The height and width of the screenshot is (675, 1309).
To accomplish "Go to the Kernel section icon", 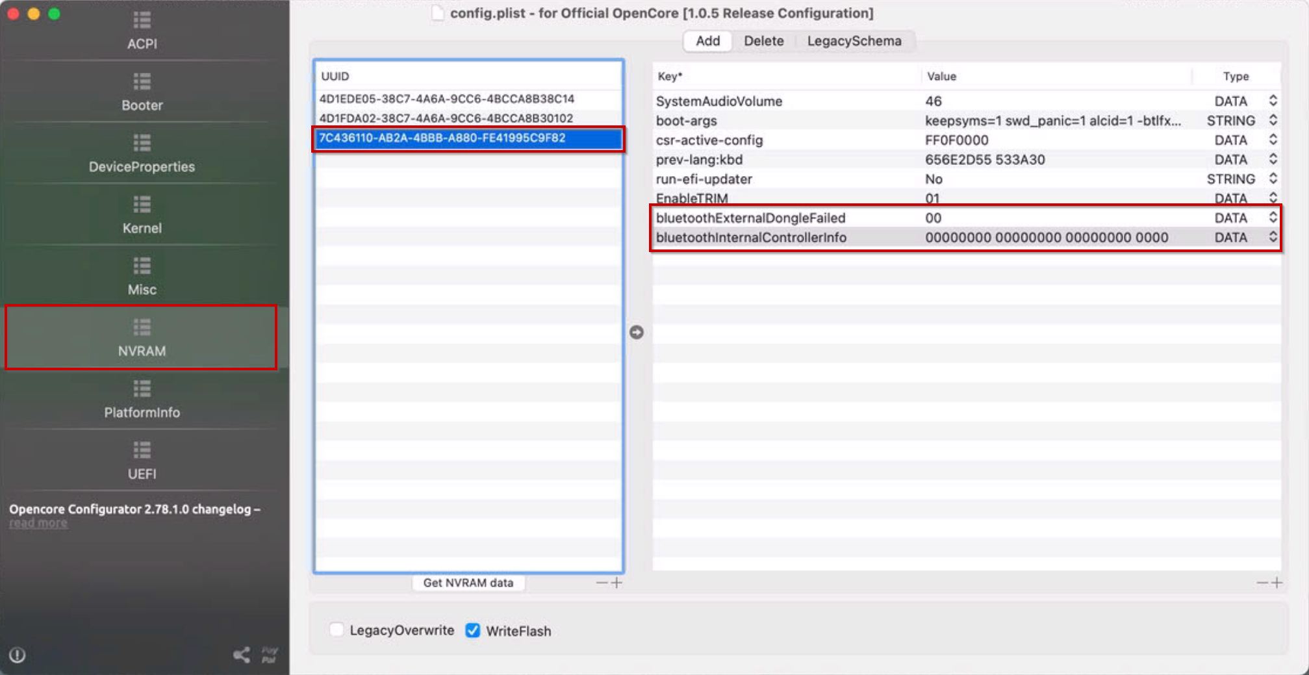I will tap(142, 205).
